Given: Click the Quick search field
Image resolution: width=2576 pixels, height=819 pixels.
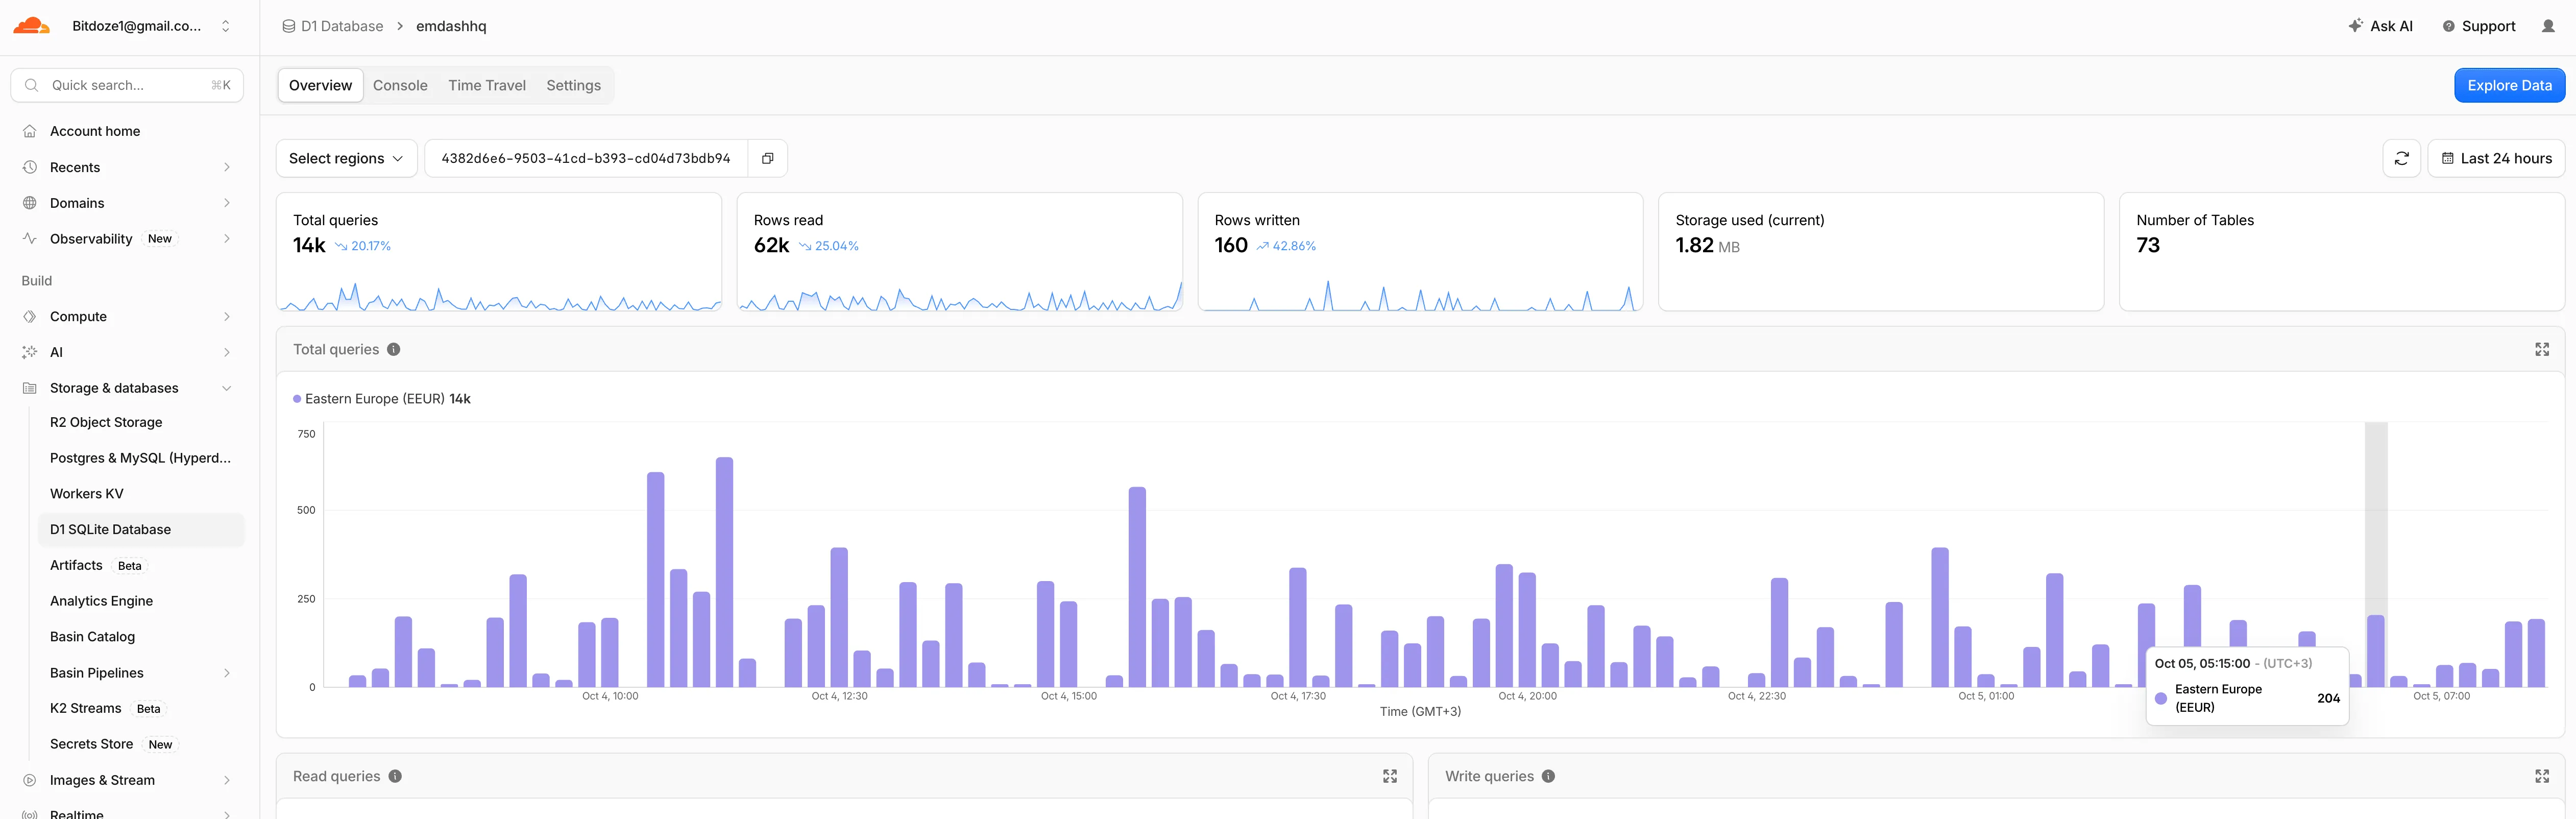Looking at the screenshot, I should coord(127,85).
